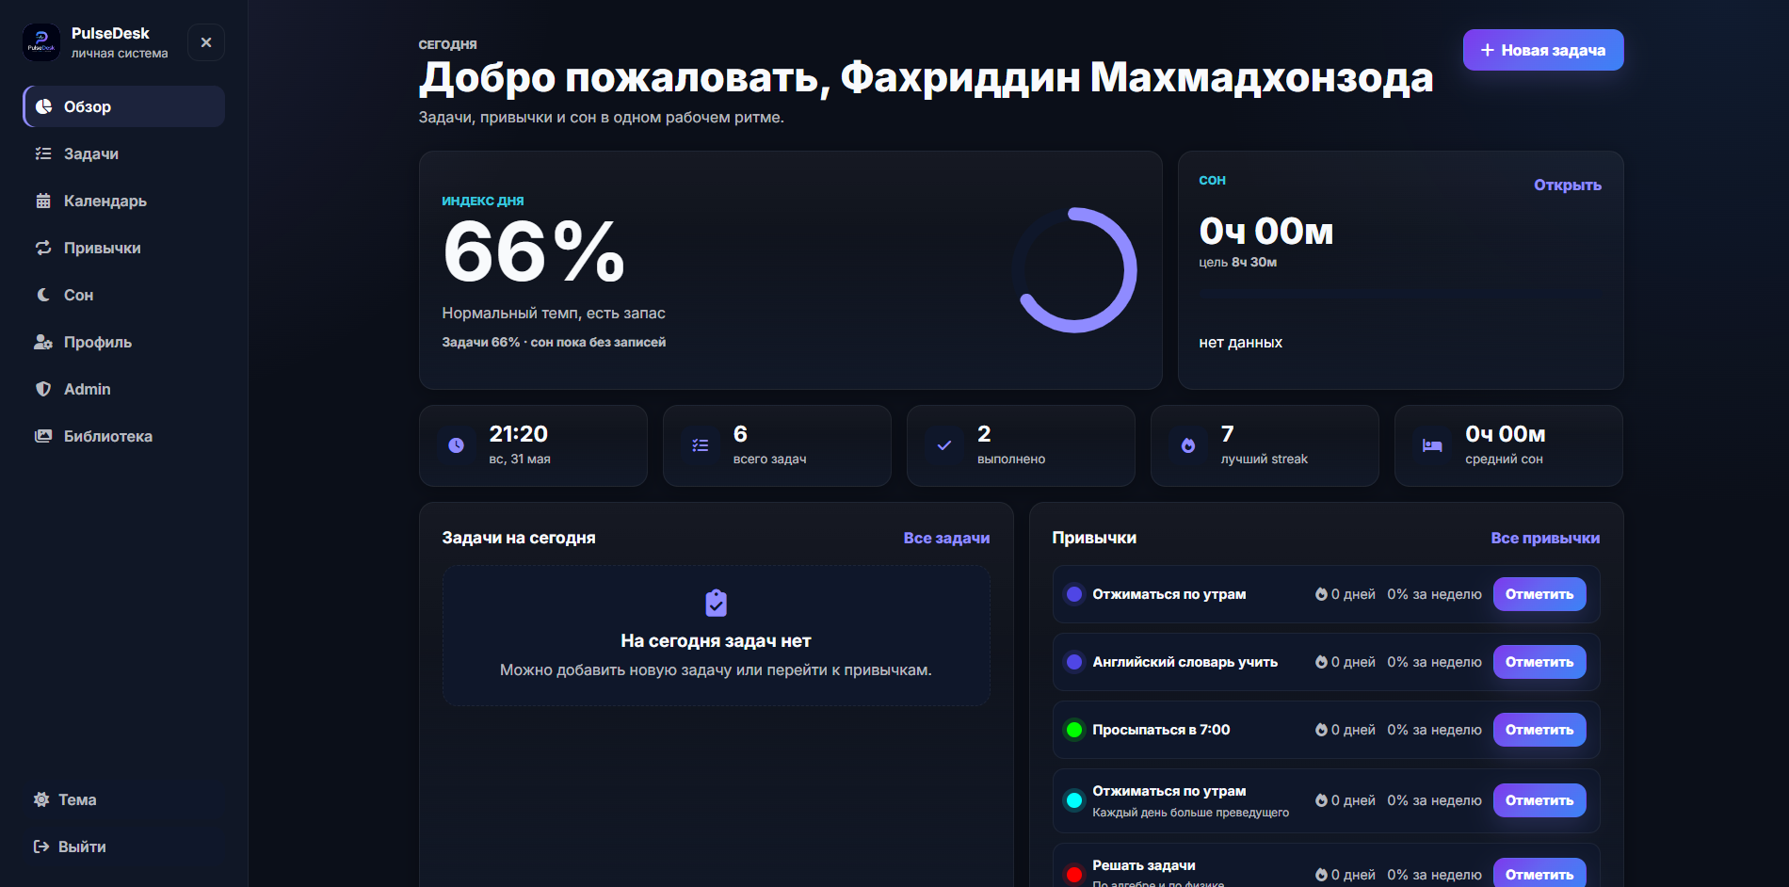Mark first Отжиматься по утрам habit with Отметить
The width and height of the screenshot is (1789, 887).
[x=1539, y=594]
